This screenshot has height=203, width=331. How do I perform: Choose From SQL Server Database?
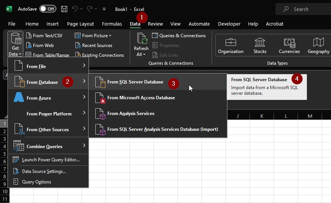[158, 82]
